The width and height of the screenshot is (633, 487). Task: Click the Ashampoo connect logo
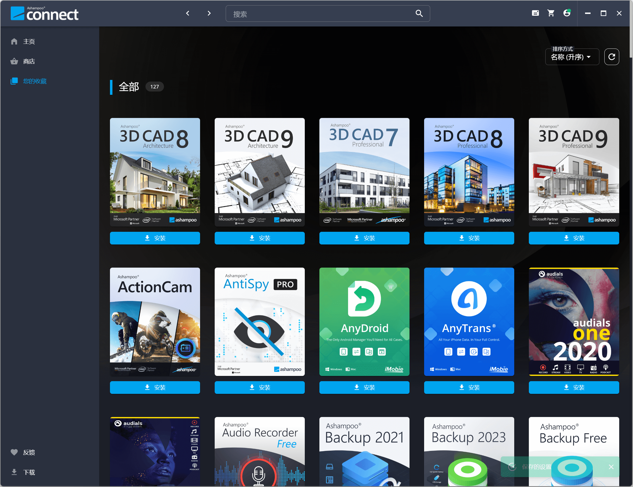[x=44, y=14]
